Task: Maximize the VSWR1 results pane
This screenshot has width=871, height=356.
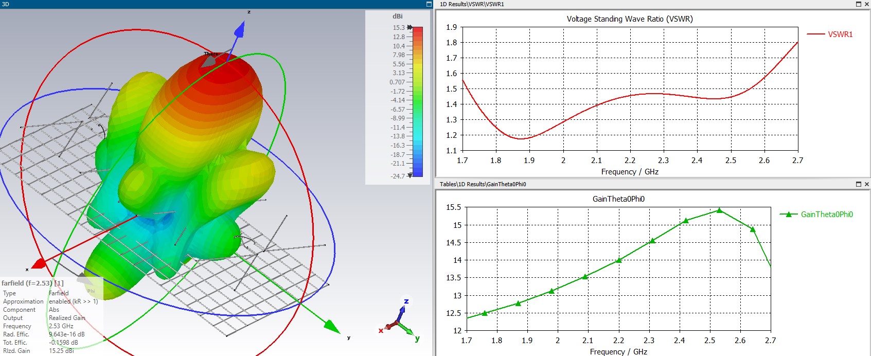Action: 858,4
